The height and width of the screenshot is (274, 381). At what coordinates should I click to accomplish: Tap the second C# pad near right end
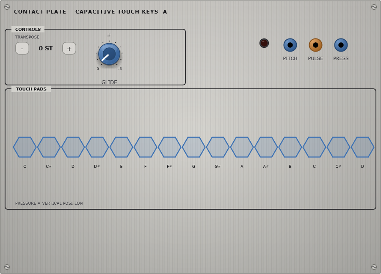tap(338, 147)
